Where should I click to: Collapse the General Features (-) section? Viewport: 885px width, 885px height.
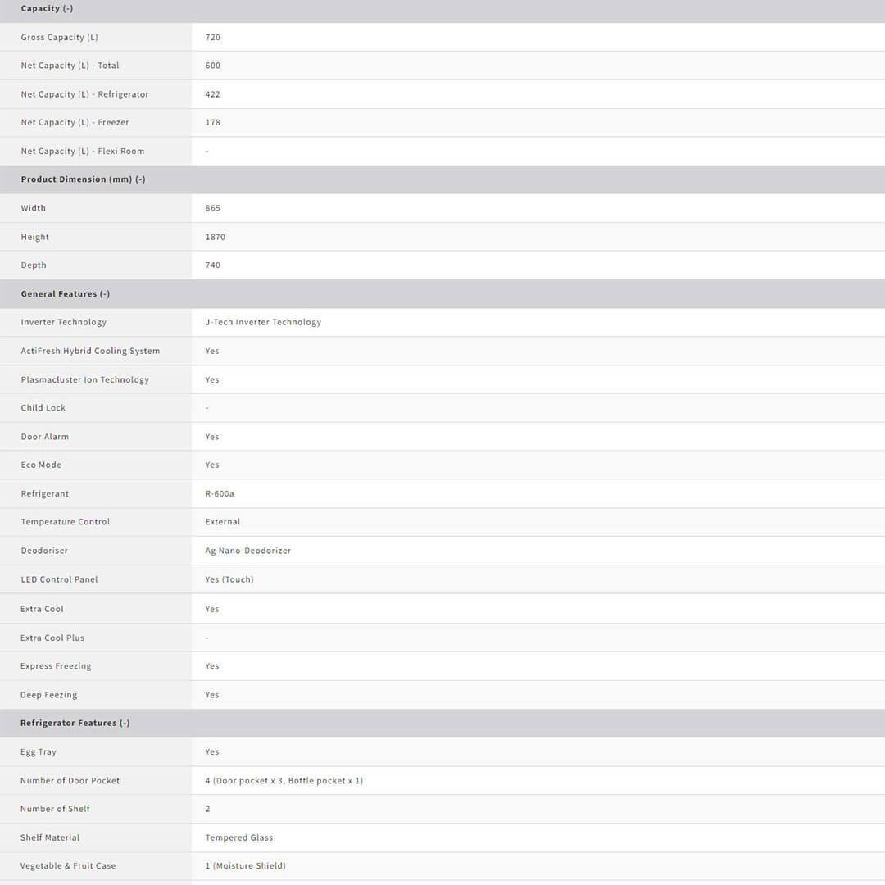point(65,293)
